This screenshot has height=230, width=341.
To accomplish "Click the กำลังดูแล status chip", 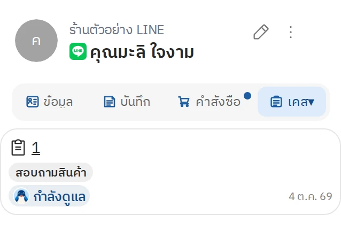I will [49, 196].
